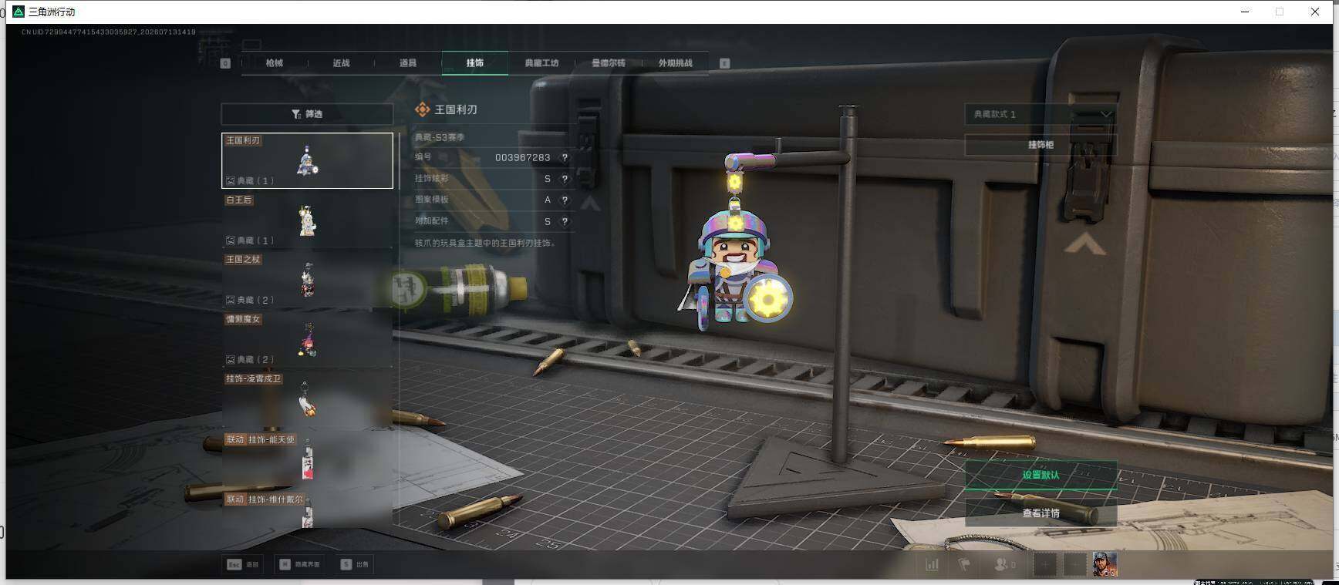Click the H 隐藏界面 button

point(299,564)
